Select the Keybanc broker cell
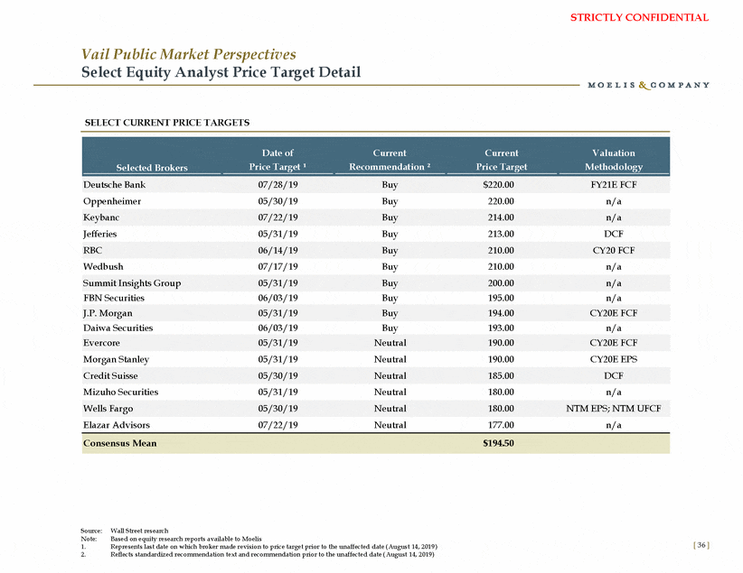This screenshot has width=743, height=573. (101, 217)
